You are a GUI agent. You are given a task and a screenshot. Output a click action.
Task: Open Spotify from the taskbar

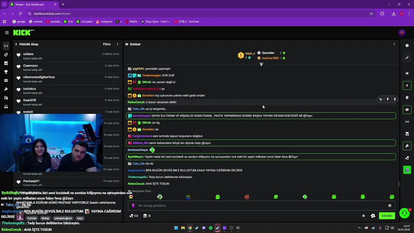[211, 228]
